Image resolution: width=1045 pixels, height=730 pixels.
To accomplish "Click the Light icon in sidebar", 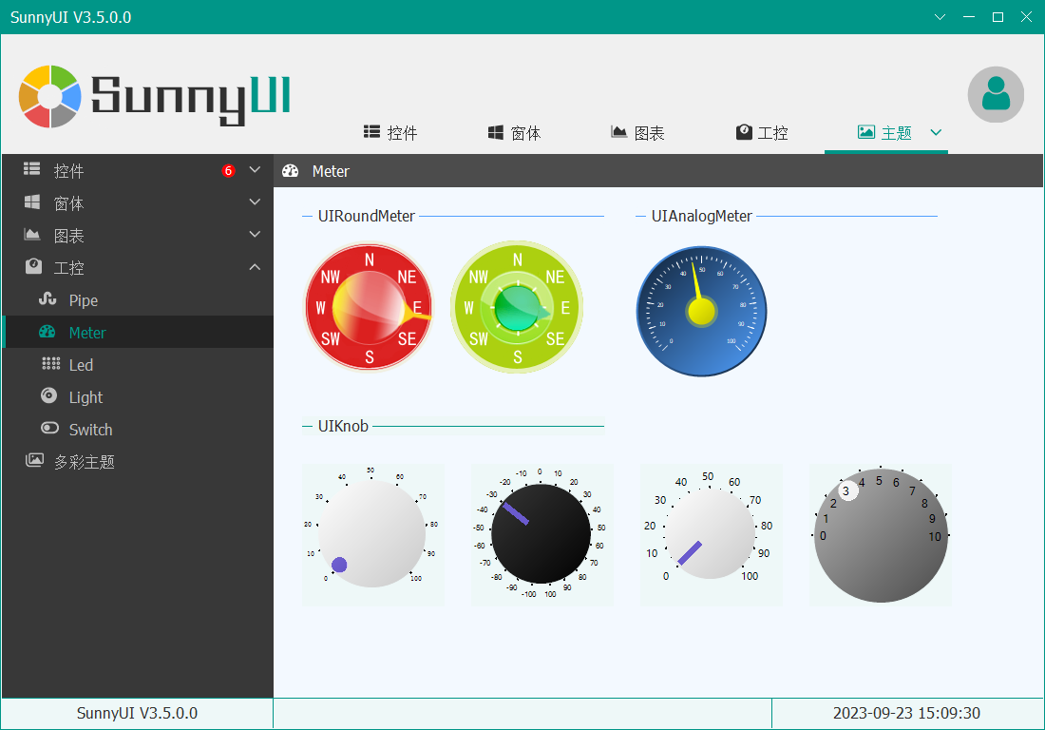I will (x=49, y=396).
